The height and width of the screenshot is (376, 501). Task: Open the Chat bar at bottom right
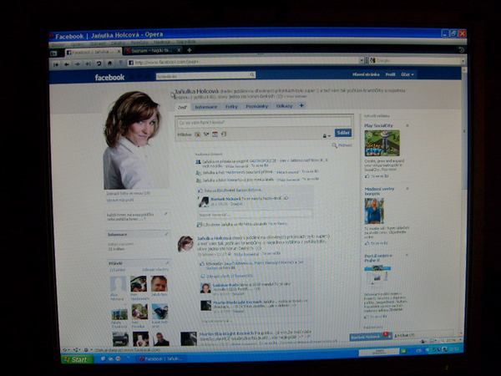tap(424, 335)
